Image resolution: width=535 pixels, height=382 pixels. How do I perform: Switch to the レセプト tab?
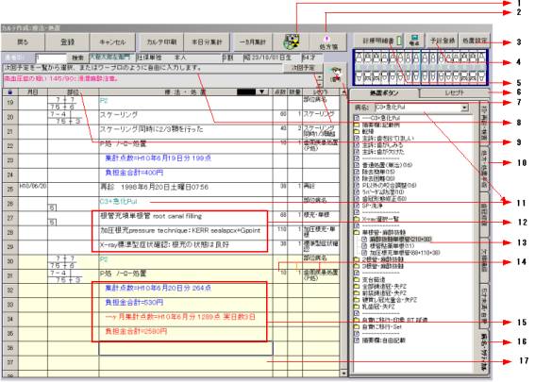click(x=455, y=92)
